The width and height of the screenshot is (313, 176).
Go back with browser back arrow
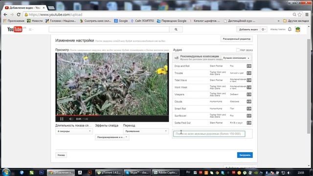point(5,15)
